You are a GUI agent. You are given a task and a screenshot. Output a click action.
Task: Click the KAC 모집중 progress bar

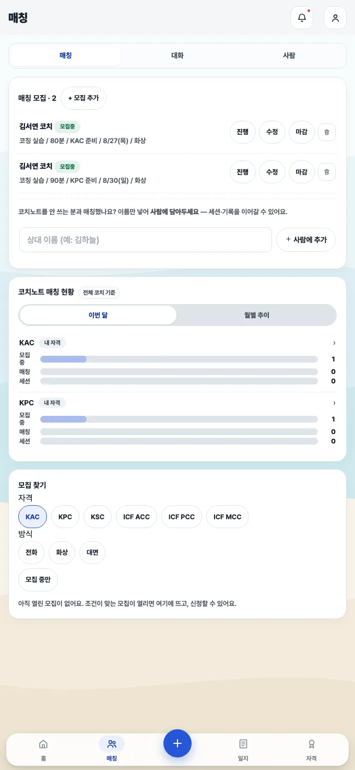[x=179, y=359]
